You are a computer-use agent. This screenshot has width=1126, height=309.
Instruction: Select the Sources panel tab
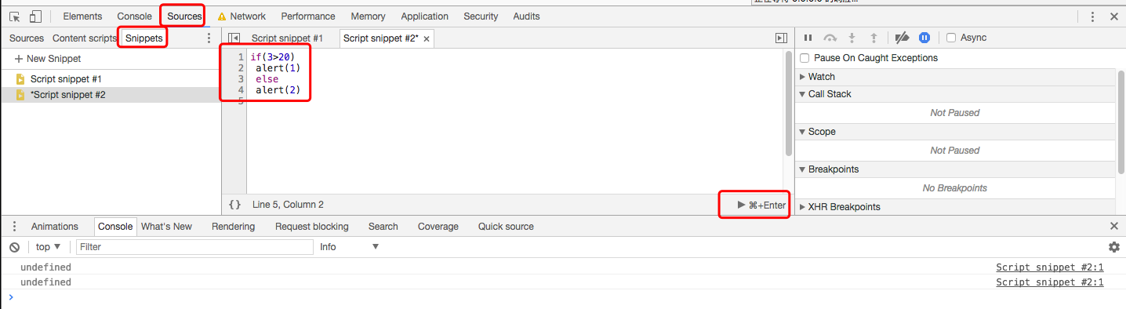[x=184, y=16]
